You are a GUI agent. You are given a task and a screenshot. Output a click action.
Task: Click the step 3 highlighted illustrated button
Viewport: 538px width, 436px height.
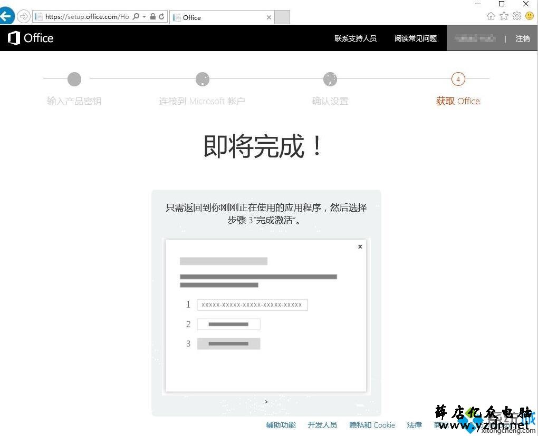pos(228,343)
